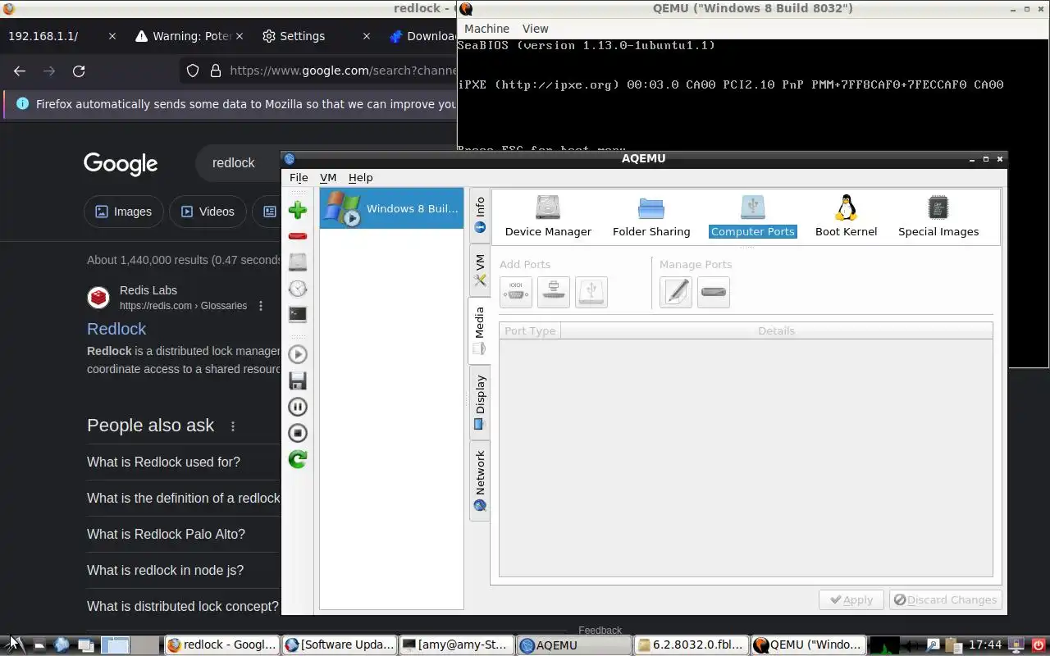Add a new virtual machine in AQEMU
The width and height of the screenshot is (1050, 656).
(298, 210)
